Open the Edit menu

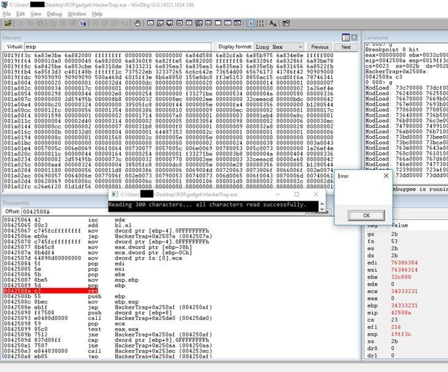coord(20,14)
